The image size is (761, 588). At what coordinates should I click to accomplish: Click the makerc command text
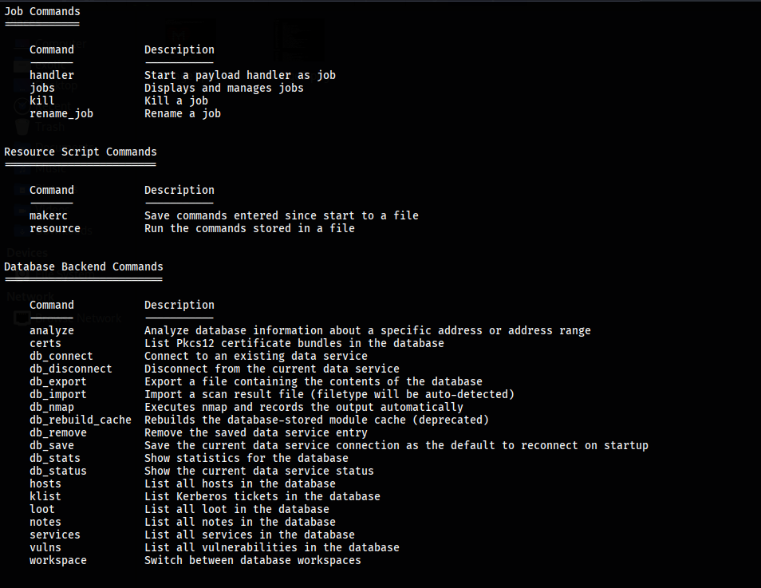pos(49,215)
